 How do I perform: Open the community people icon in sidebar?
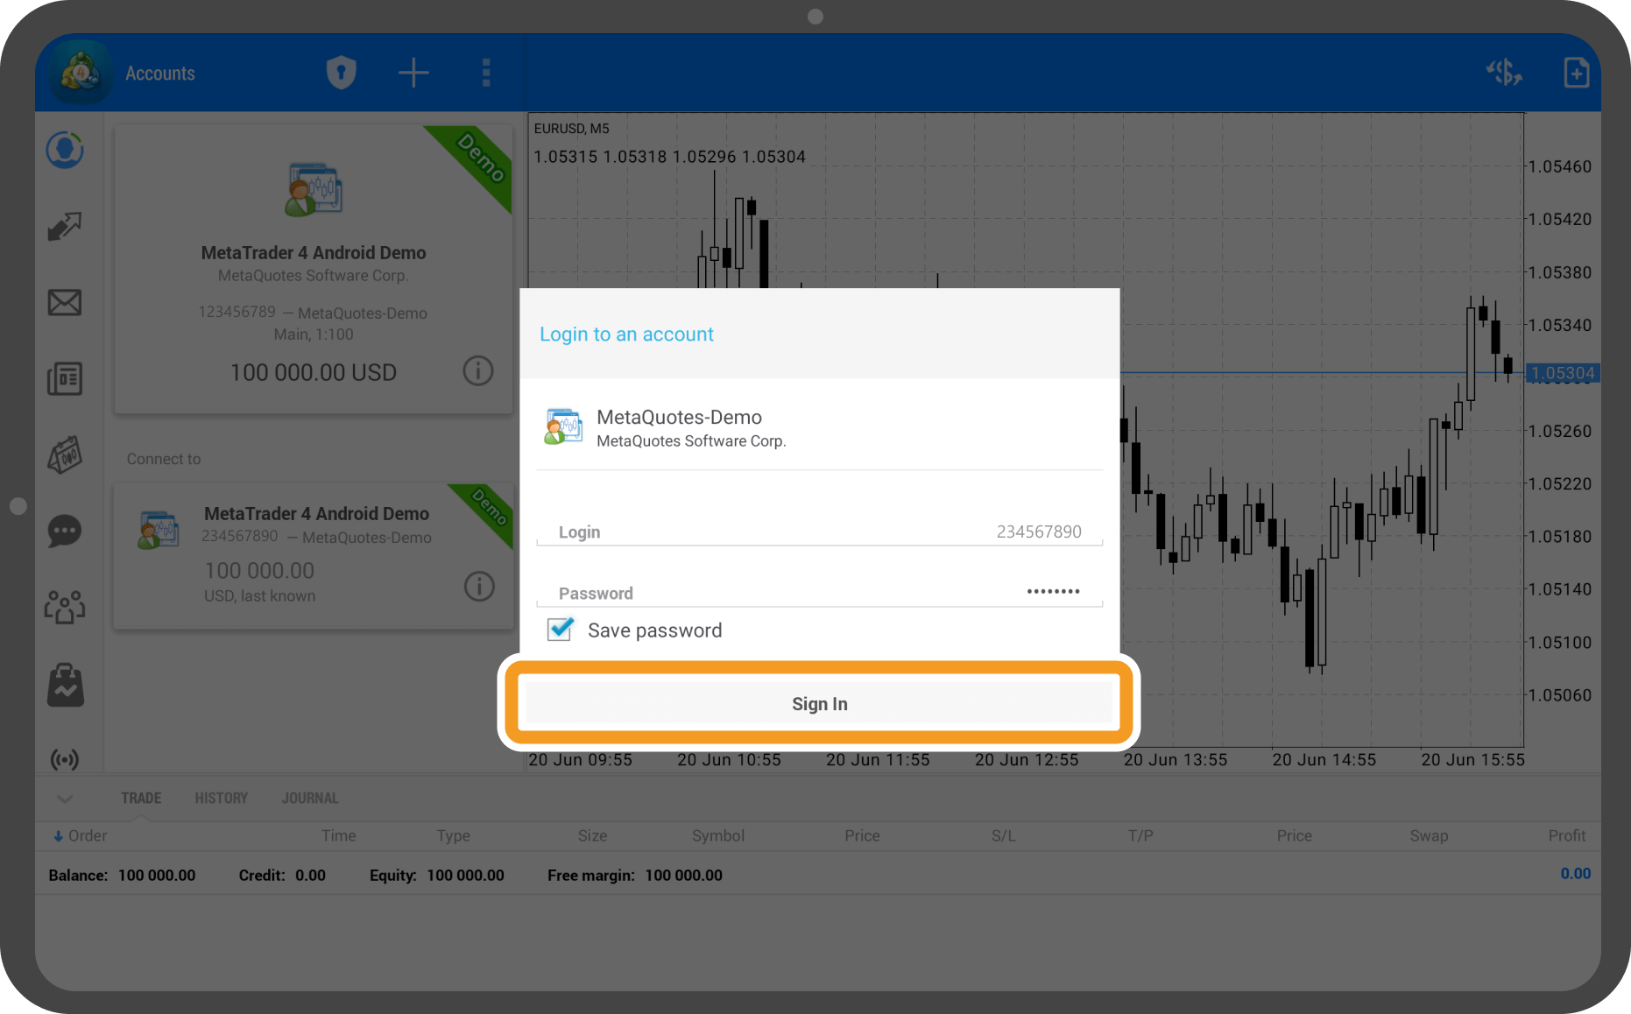[x=65, y=607]
